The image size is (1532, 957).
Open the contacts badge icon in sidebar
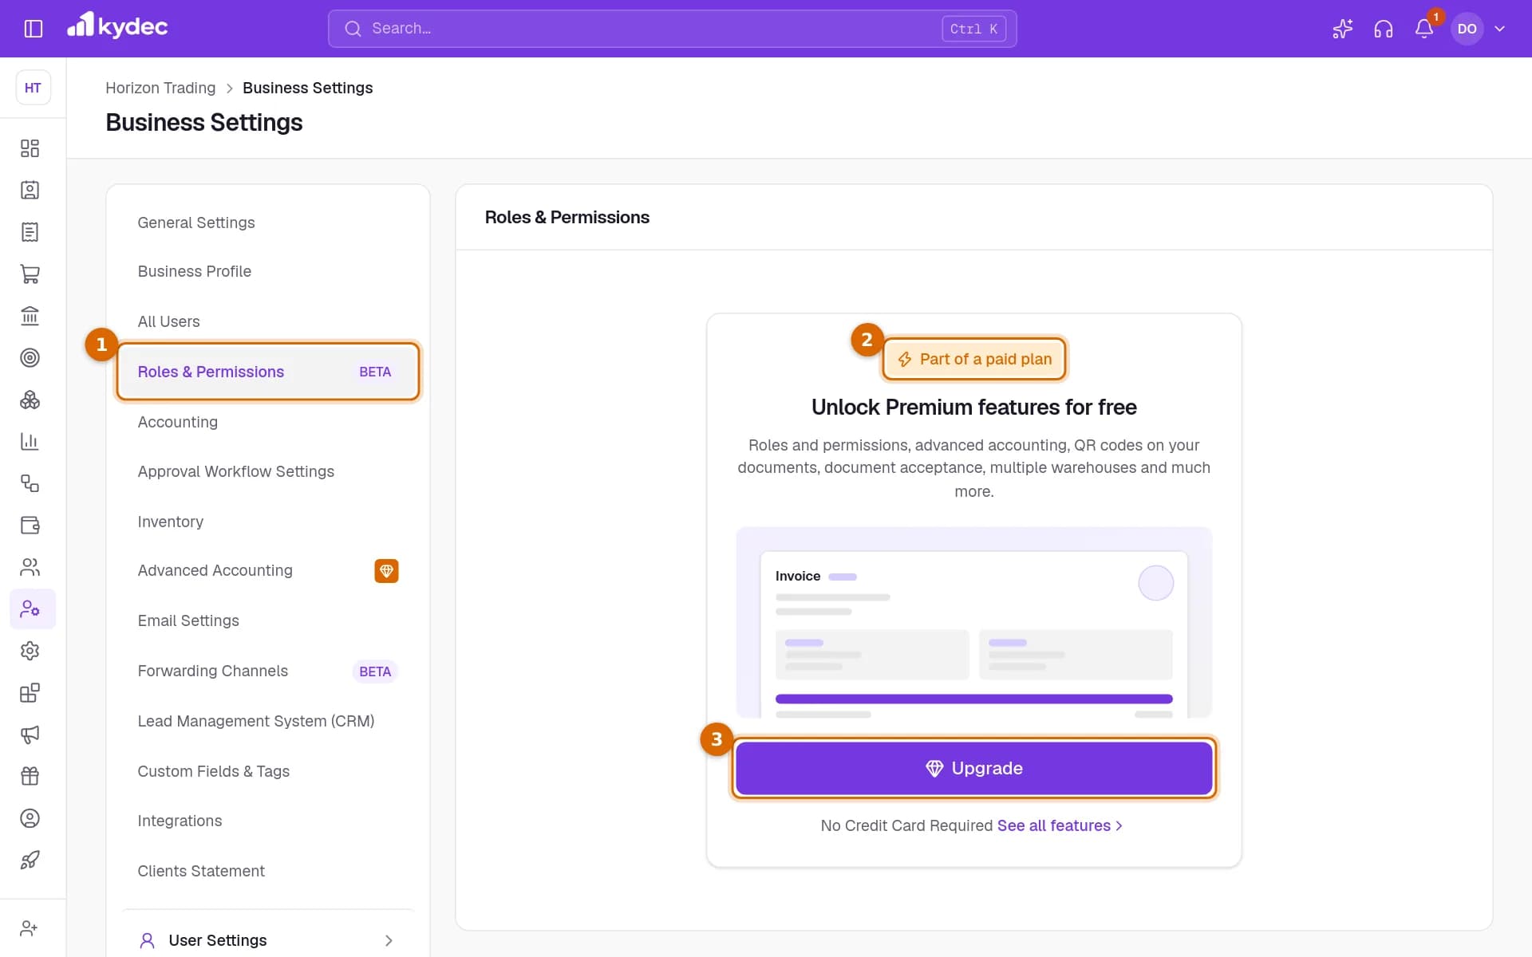[30, 190]
